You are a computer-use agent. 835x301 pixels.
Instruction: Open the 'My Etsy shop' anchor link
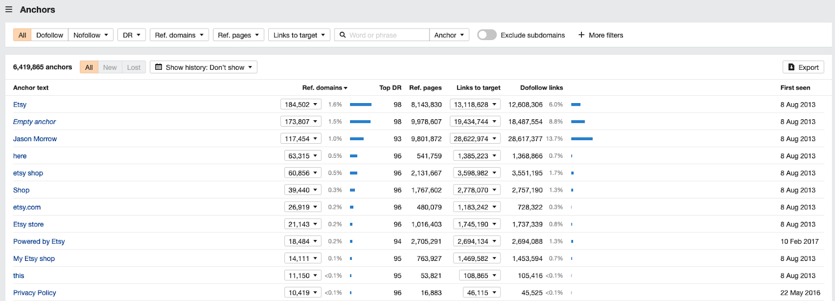pyautogui.click(x=34, y=259)
